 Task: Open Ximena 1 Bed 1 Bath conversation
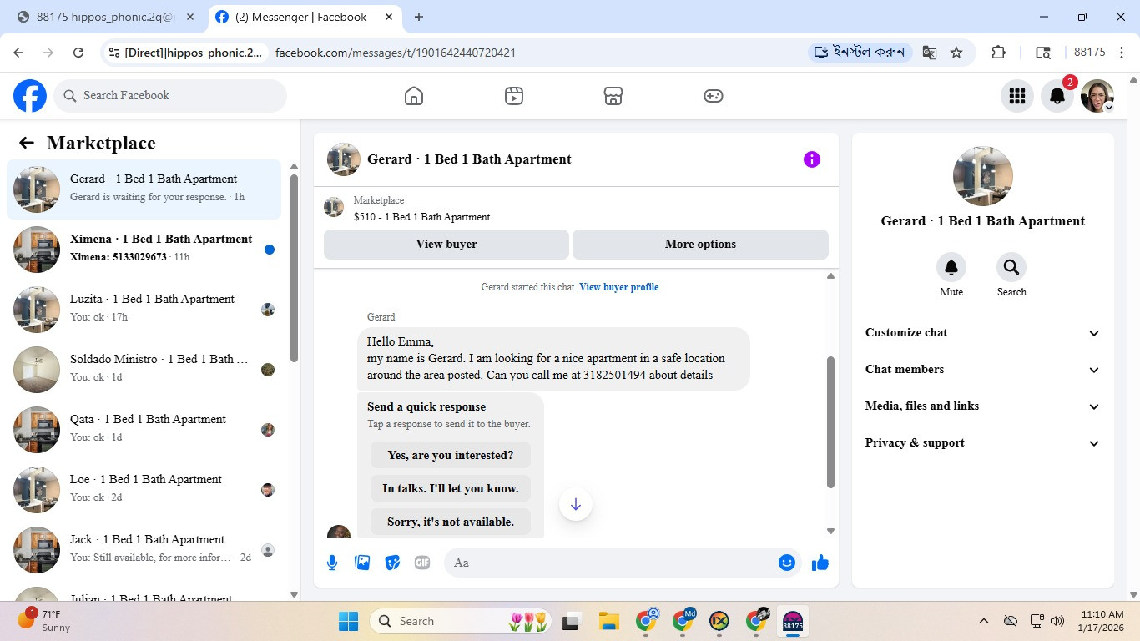[x=144, y=250]
